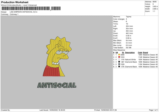This screenshot has width=159, height=112.
Task: Click the 'N#' column header
Action: point(117,53)
